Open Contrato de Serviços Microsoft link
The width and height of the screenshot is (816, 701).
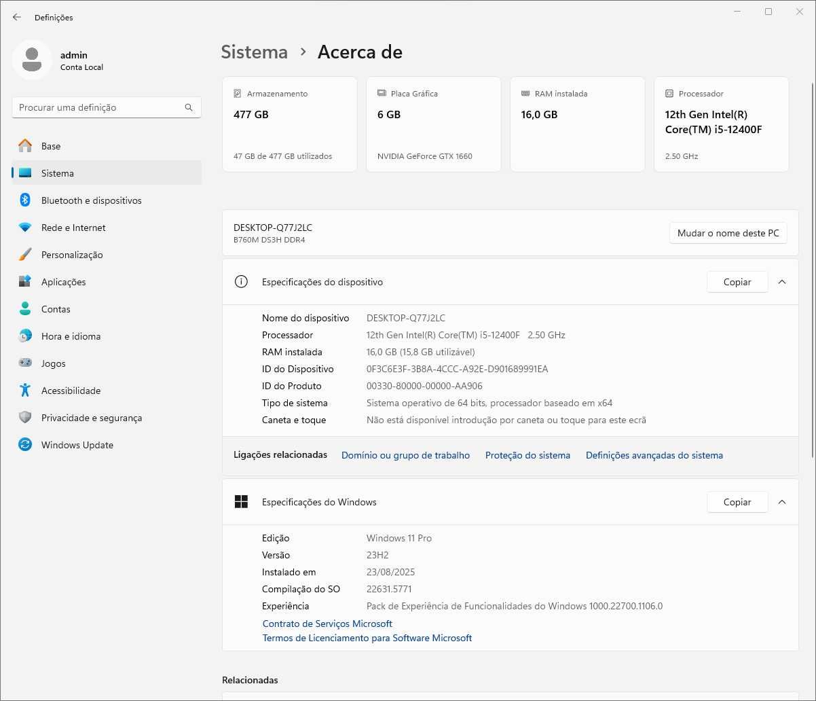[327, 624]
